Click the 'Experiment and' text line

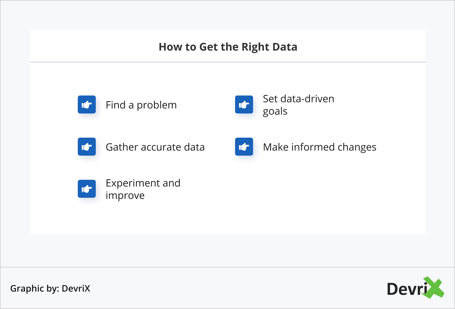click(143, 183)
